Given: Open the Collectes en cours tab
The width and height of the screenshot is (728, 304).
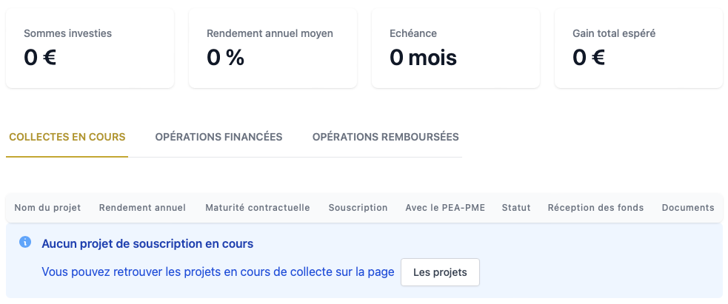Looking at the screenshot, I should pos(67,137).
